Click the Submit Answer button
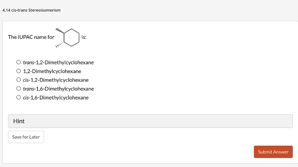Image resolution: width=298 pixels, height=167 pixels. (x=273, y=152)
